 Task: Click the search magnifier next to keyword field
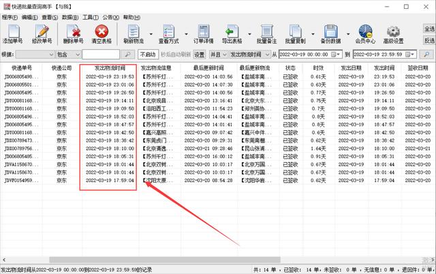click(127, 55)
